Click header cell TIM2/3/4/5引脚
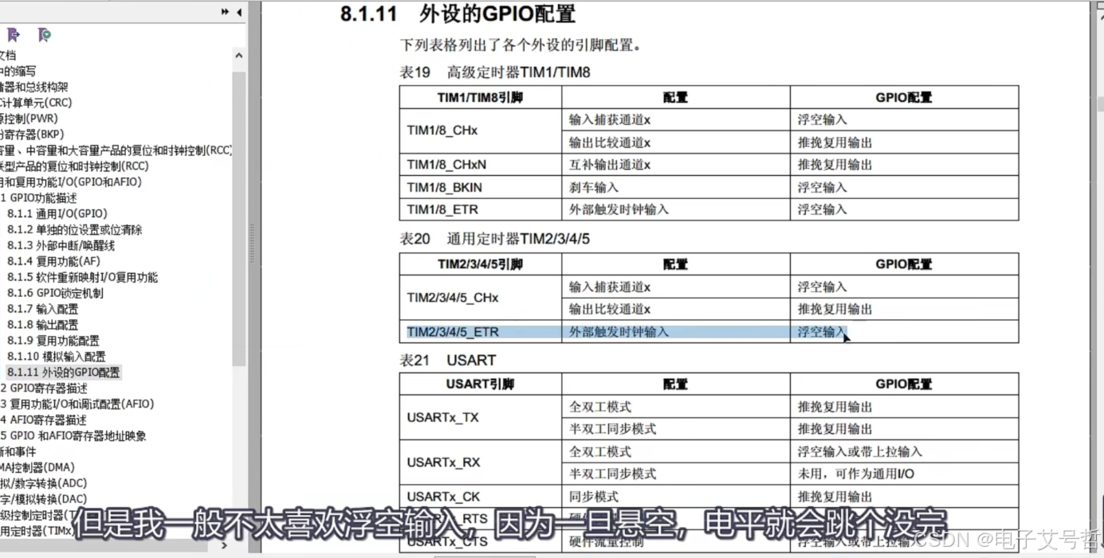1104x558 pixels. (x=481, y=264)
